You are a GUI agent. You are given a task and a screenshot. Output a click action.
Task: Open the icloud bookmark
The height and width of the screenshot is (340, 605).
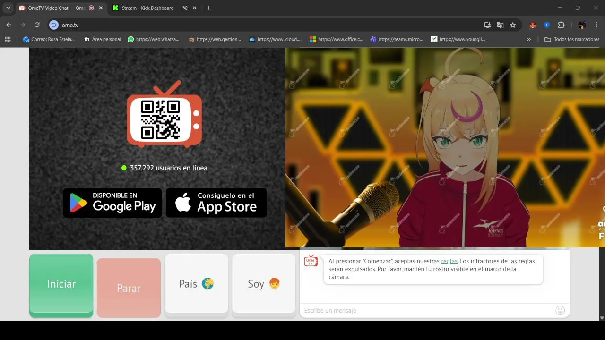point(275,39)
